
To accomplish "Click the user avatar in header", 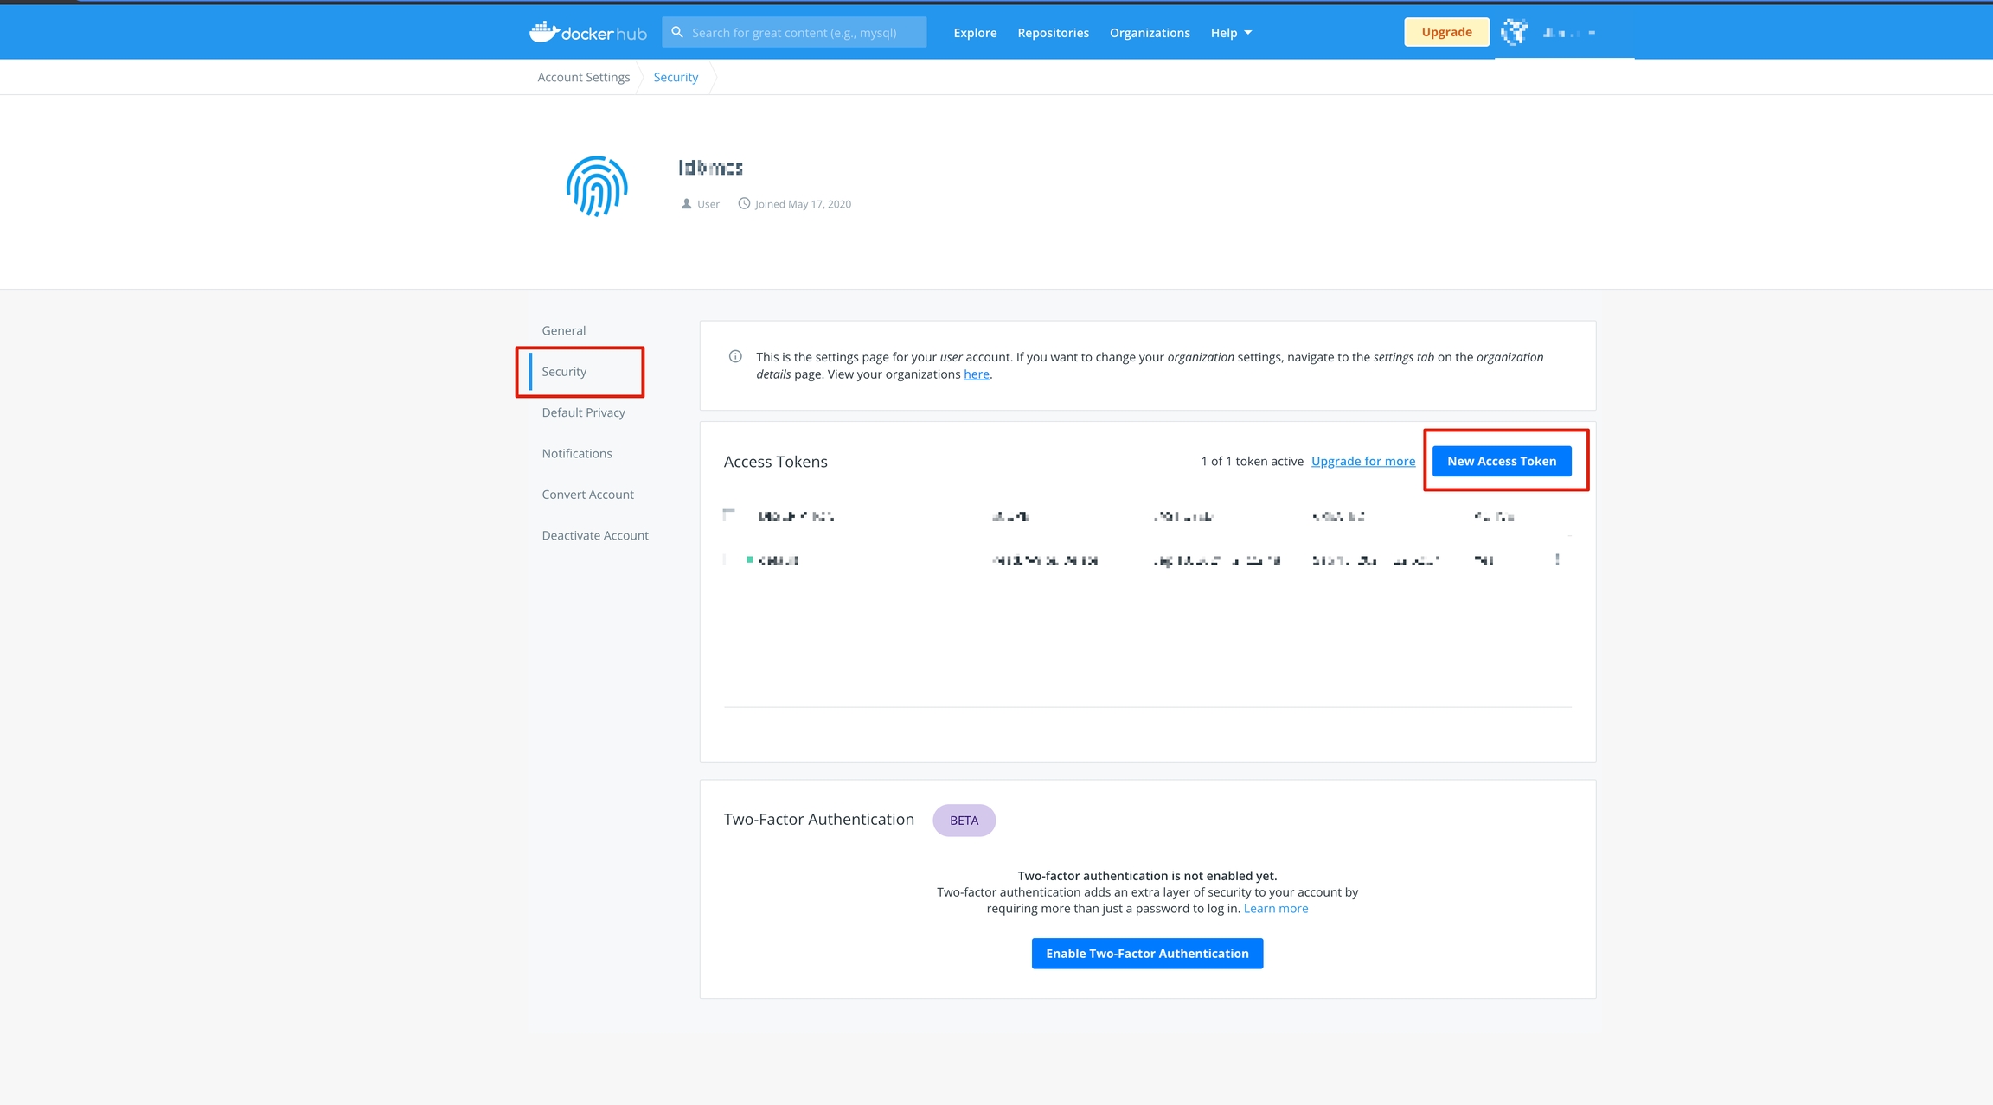I will (x=1514, y=32).
